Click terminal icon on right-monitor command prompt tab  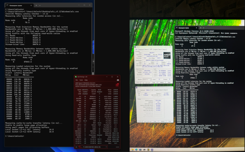point(177,28)
